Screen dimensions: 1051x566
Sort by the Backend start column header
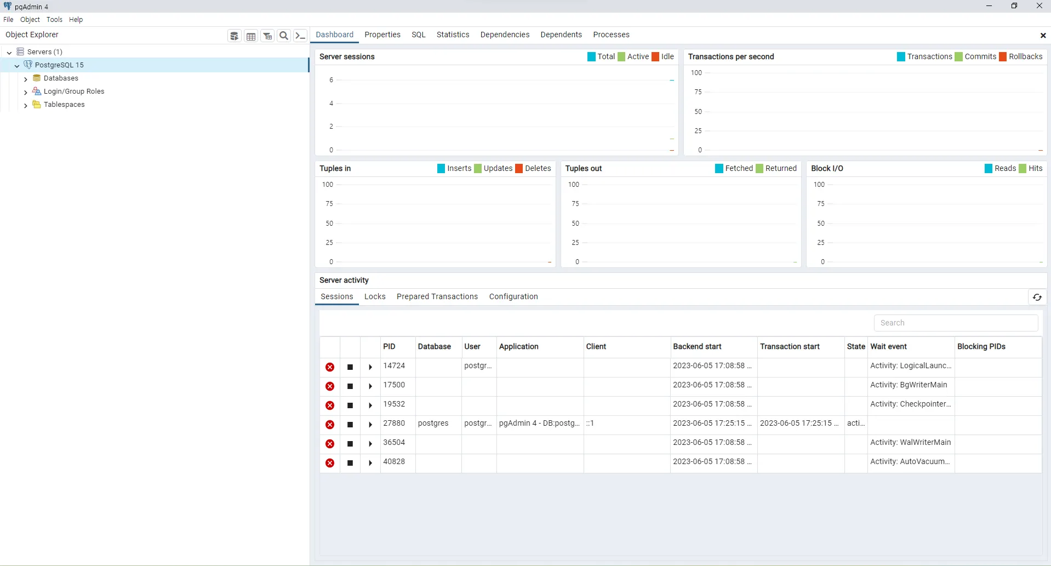(x=697, y=346)
